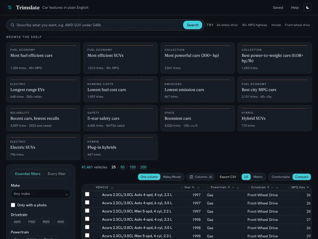
Task: Click the green dot beside Powertrain
Action: (233, 187)
